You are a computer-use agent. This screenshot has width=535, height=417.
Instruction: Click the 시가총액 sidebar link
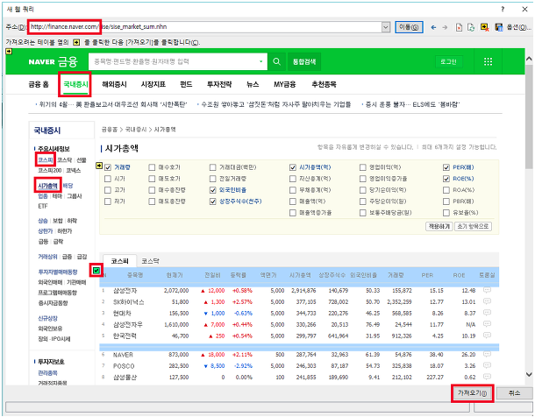click(x=47, y=186)
